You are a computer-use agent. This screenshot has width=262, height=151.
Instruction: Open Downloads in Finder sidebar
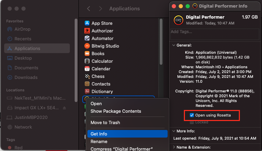point(26,78)
